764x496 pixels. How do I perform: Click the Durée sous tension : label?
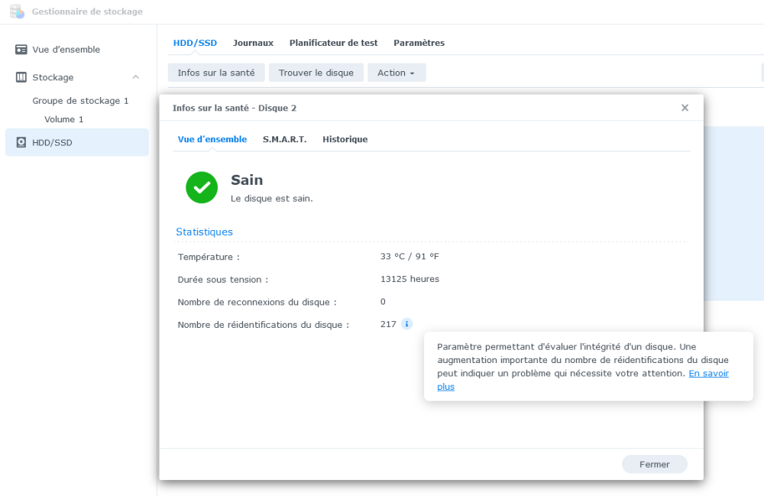tap(222, 280)
